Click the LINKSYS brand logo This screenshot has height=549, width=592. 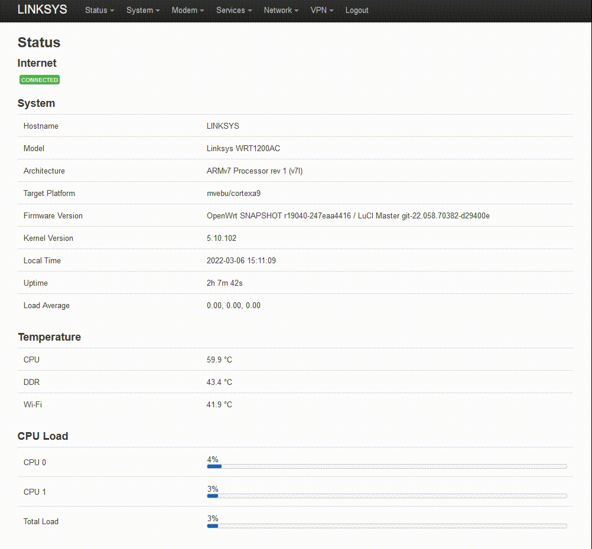(x=43, y=9)
